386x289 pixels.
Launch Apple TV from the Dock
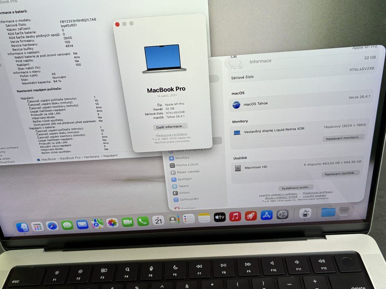tap(220, 217)
